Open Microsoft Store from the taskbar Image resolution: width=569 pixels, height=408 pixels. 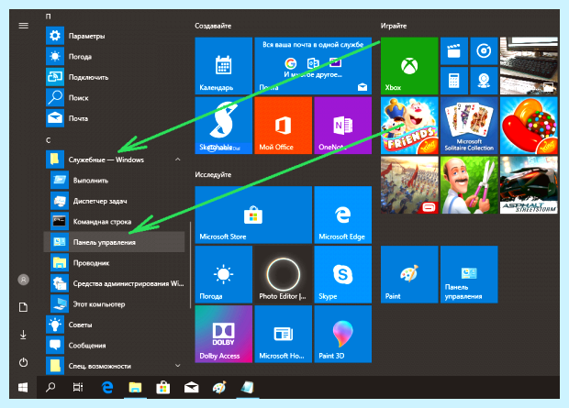point(163,387)
